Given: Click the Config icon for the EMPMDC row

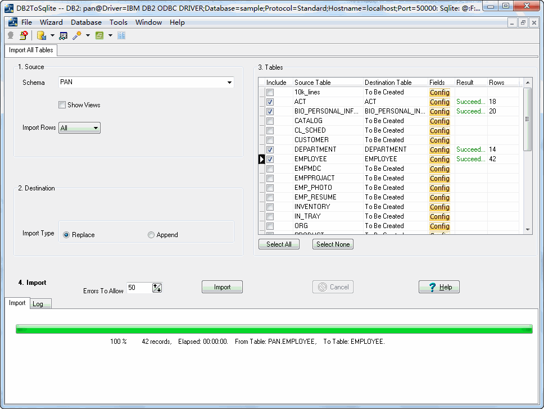Looking at the screenshot, I should pos(439,169).
